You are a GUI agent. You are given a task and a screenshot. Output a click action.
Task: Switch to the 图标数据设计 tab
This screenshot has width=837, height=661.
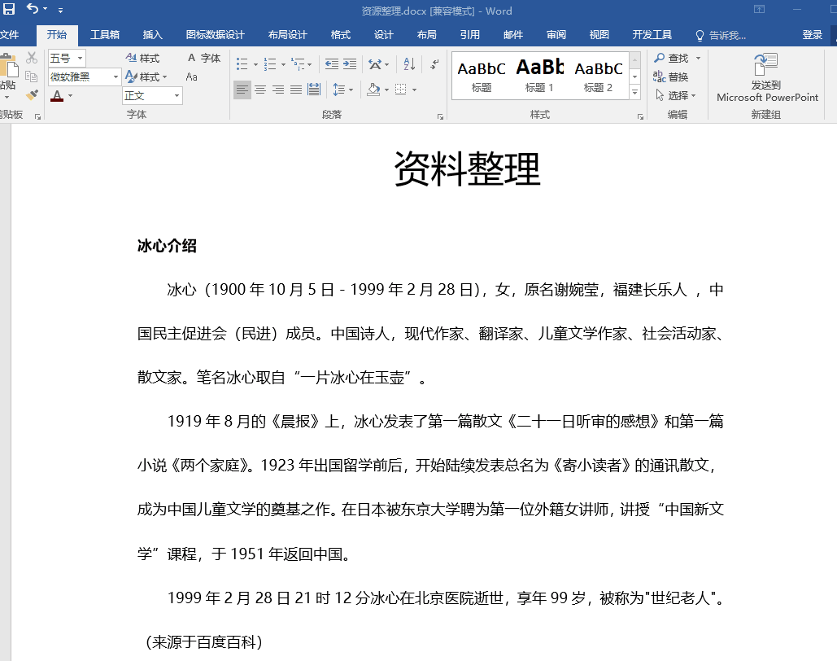[215, 35]
